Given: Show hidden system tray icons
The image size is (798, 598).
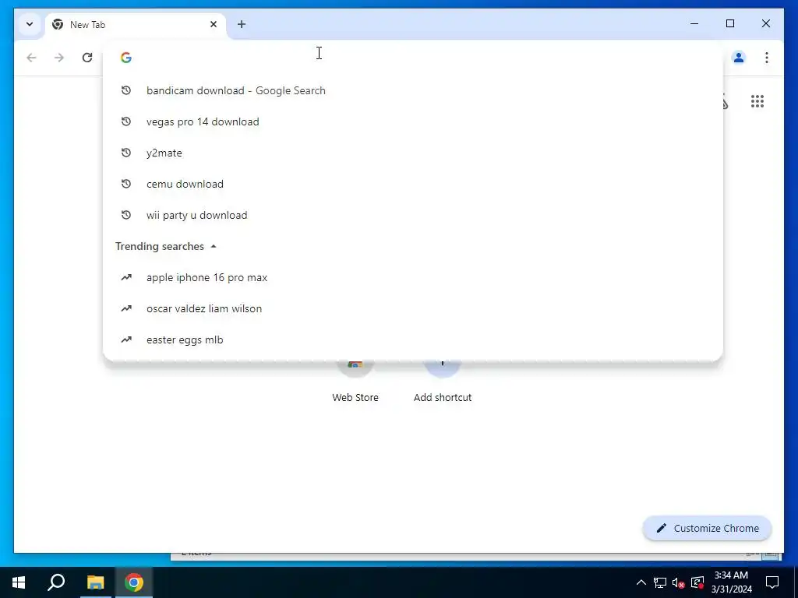Looking at the screenshot, I should (x=641, y=582).
